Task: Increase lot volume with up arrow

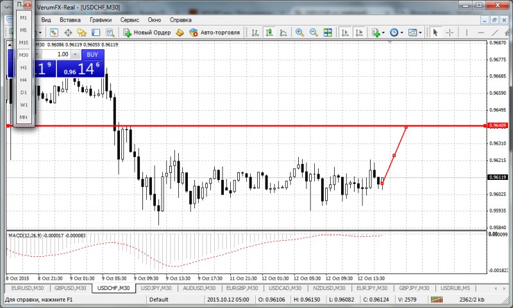Action: click(76, 54)
